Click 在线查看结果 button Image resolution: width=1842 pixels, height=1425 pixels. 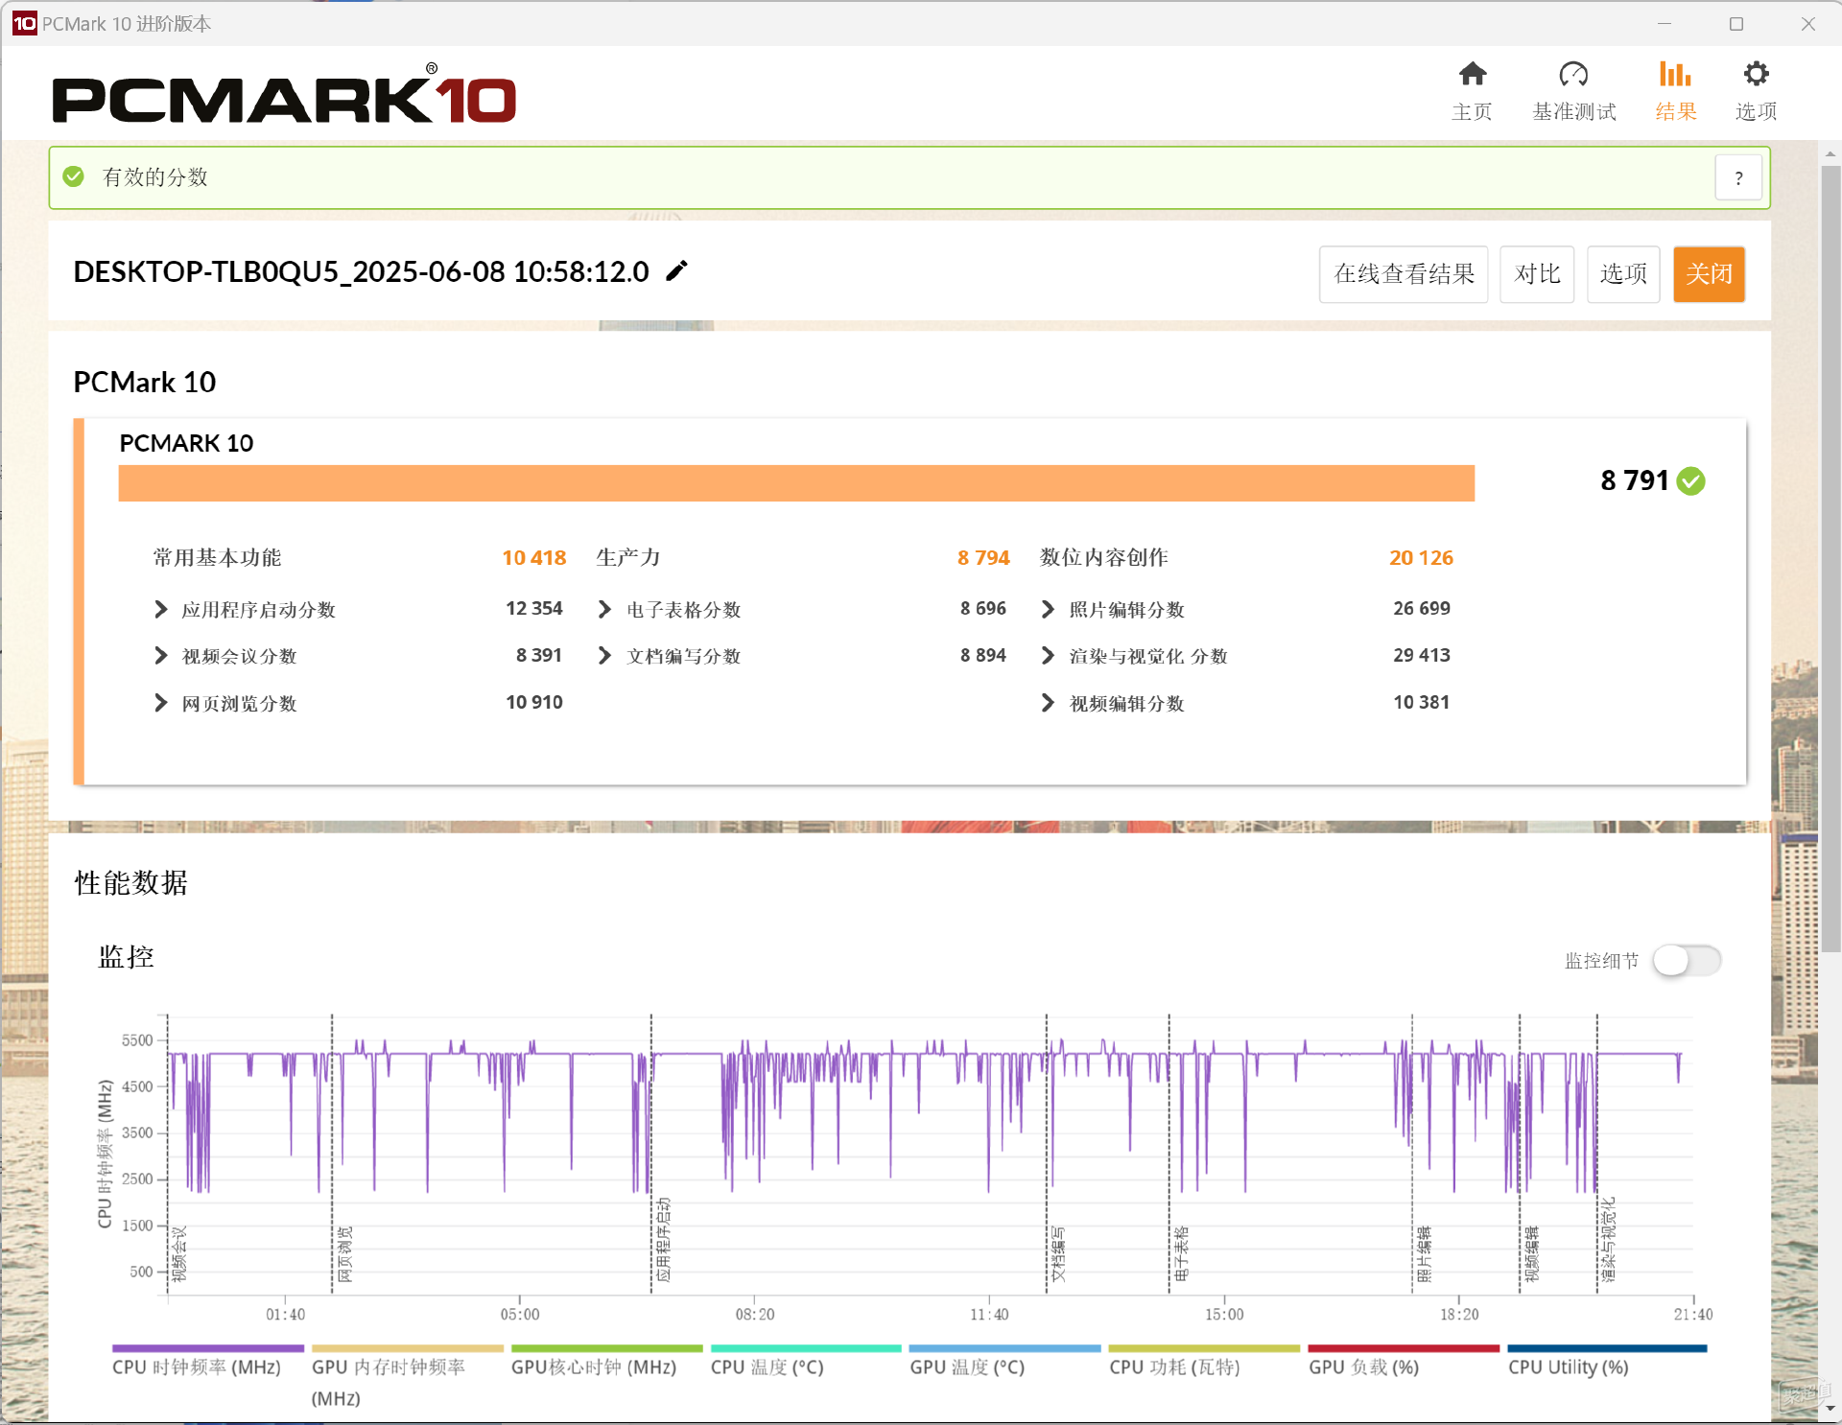pyautogui.click(x=1404, y=274)
